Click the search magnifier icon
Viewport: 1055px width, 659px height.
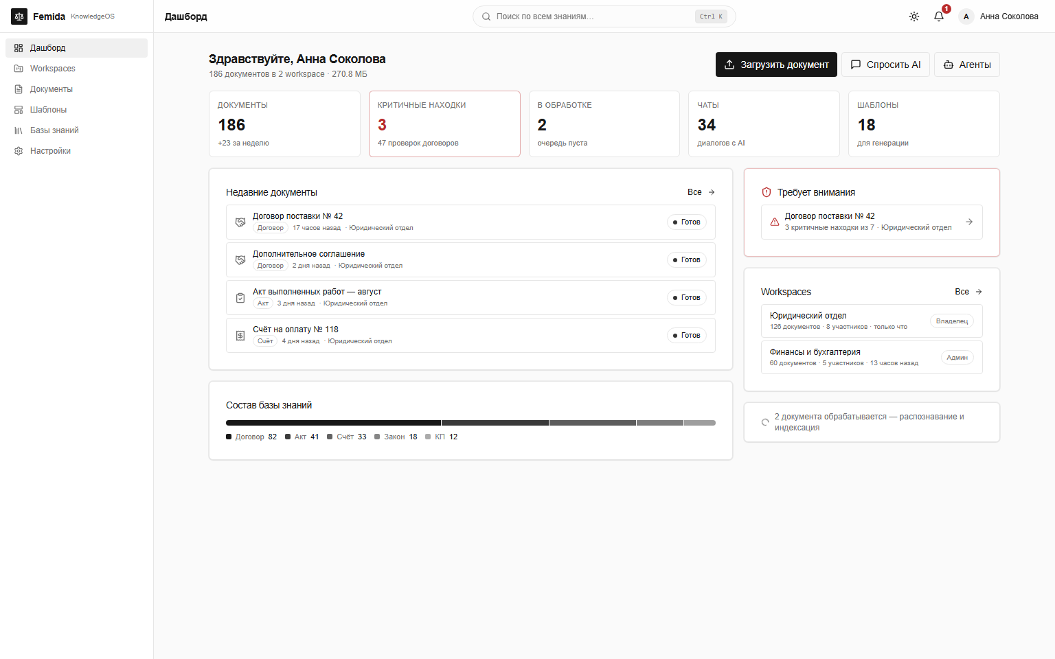(486, 16)
